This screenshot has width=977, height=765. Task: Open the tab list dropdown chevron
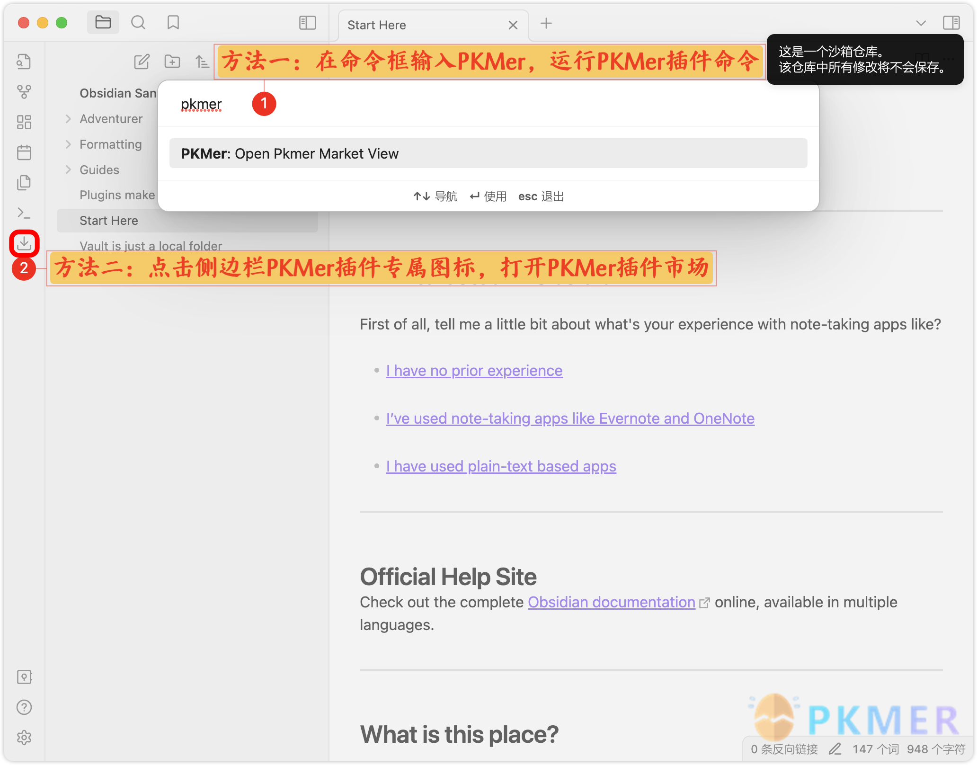[x=921, y=23]
